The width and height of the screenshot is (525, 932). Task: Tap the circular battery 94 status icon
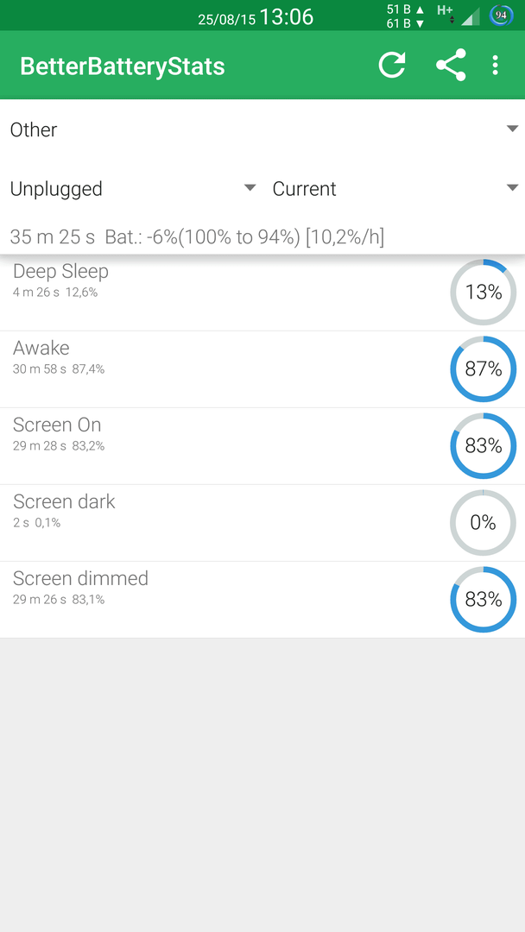501,16
